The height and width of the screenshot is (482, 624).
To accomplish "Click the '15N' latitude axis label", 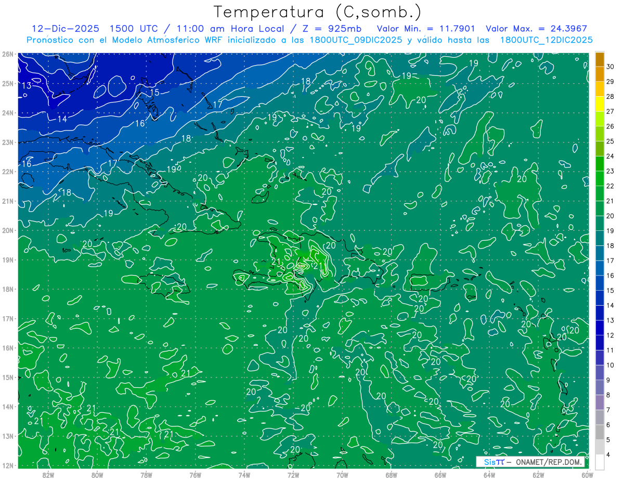I will (7, 377).
